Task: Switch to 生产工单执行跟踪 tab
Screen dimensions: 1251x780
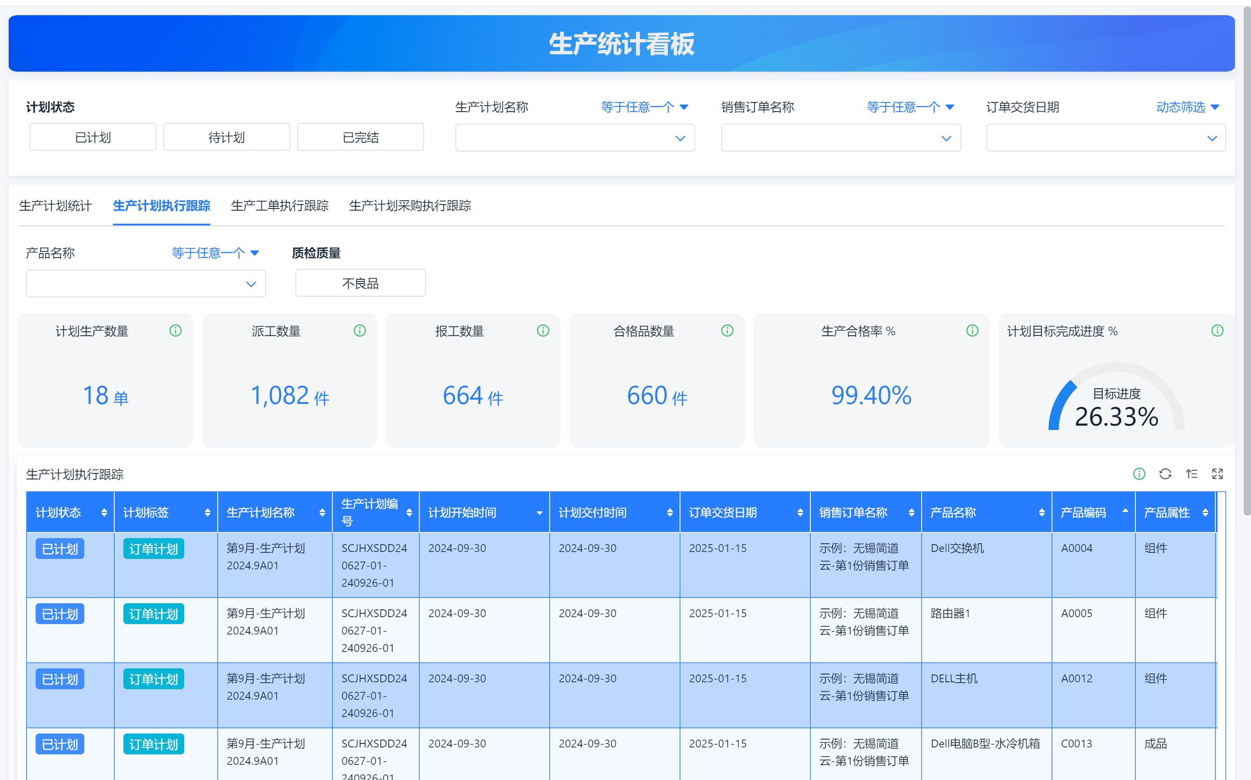Action: pos(279,206)
